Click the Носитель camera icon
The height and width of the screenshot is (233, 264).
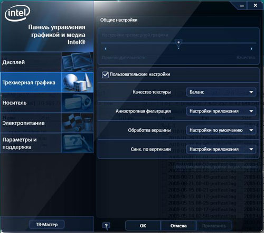[77, 102]
